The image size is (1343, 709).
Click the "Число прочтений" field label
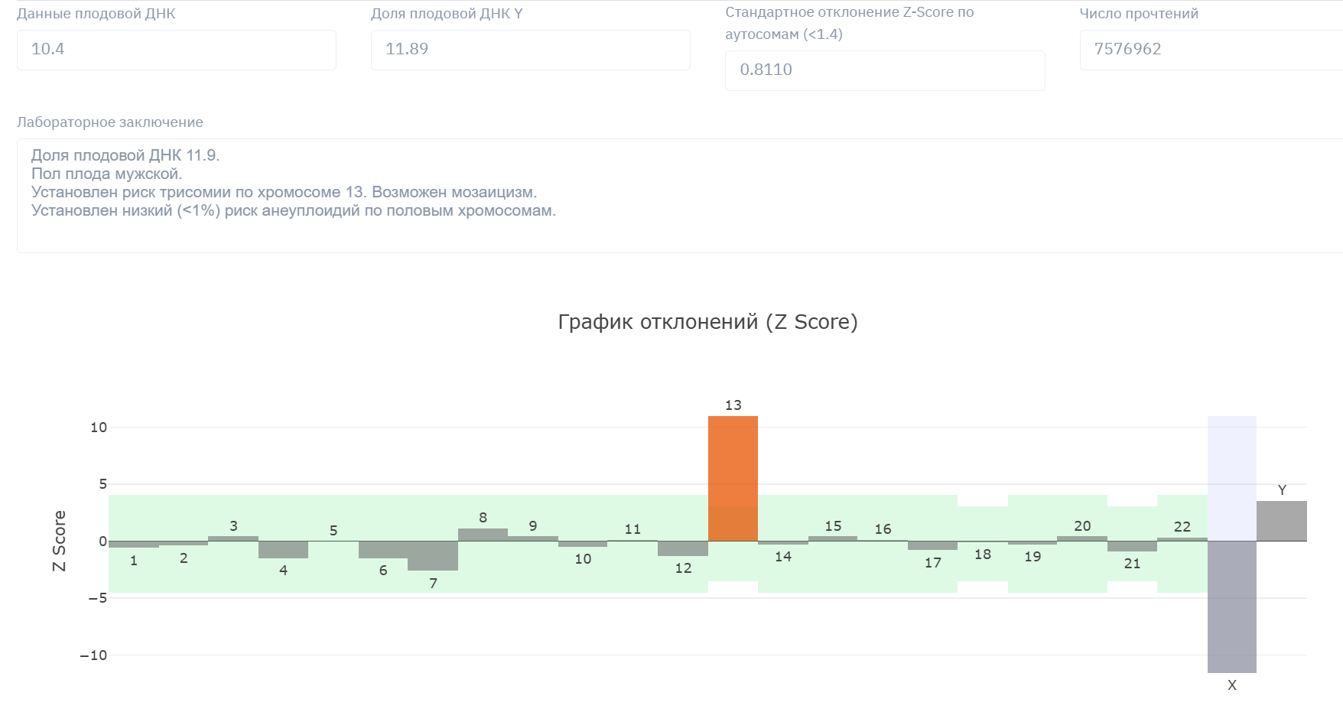[1138, 14]
